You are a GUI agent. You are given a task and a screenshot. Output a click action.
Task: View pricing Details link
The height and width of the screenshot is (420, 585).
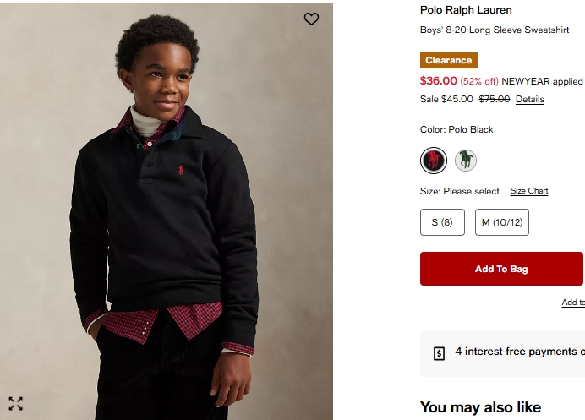(529, 99)
